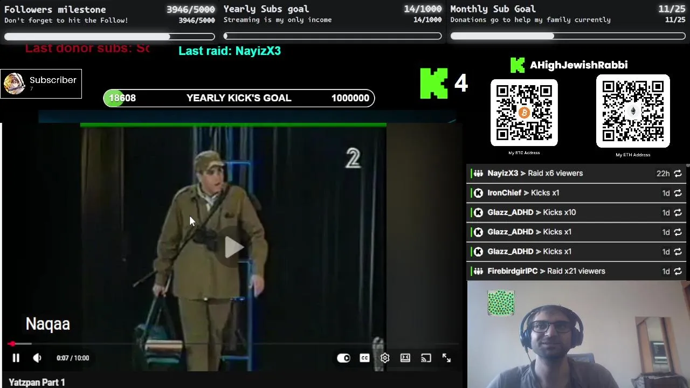Click the large play overlay in video center

(x=234, y=247)
